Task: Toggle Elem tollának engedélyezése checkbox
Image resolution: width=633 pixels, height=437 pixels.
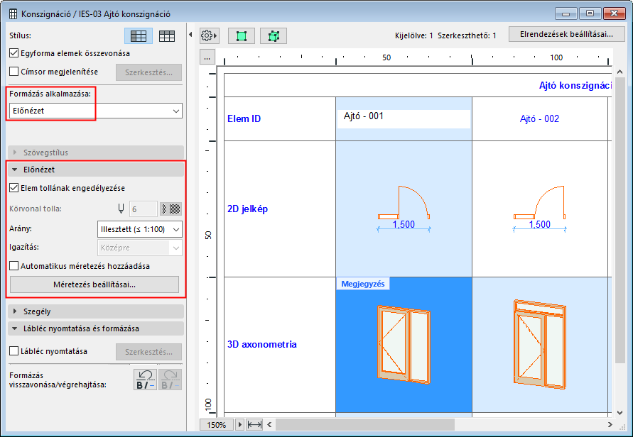Action: (14, 188)
